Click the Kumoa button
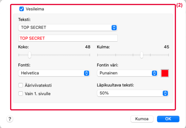This screenshot has width=186, height=128. tap(142, 119)
